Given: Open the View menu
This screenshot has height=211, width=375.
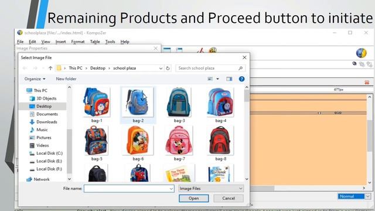Looking at the screenshot, I should (46, 42).
